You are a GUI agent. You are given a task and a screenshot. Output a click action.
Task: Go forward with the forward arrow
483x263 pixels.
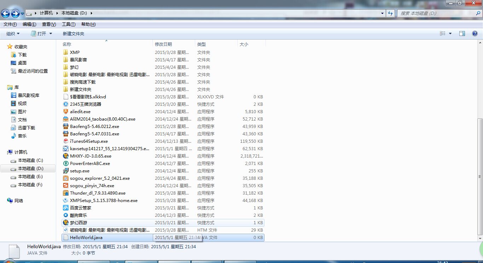(x=15, y=13)
